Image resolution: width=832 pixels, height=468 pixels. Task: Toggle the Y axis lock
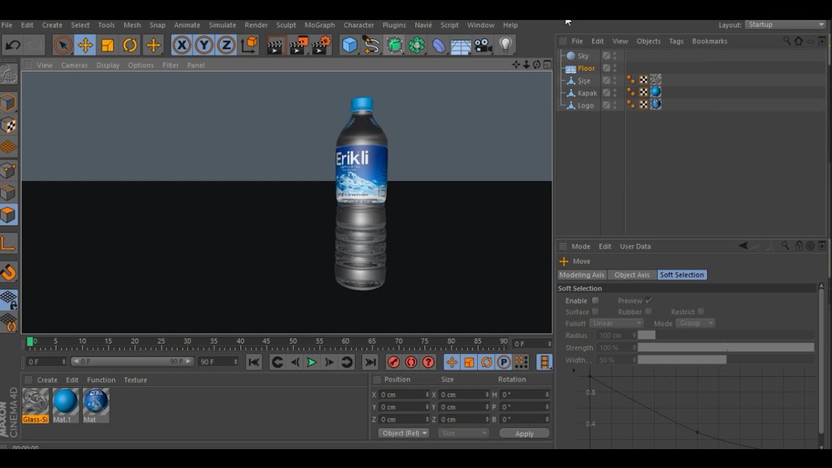[x=204, y=45]
